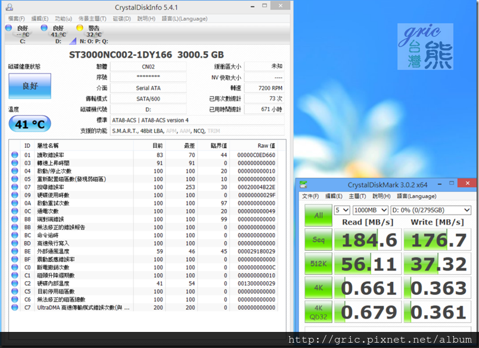Start the 4K benchmark test

pos(318,288)
